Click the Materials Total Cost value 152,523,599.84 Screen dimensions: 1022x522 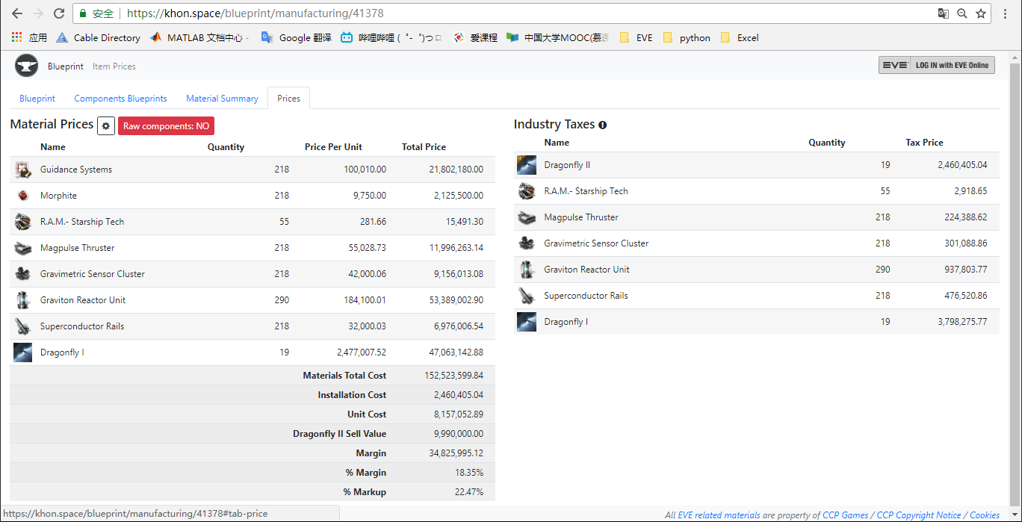[x=454, y=376]
